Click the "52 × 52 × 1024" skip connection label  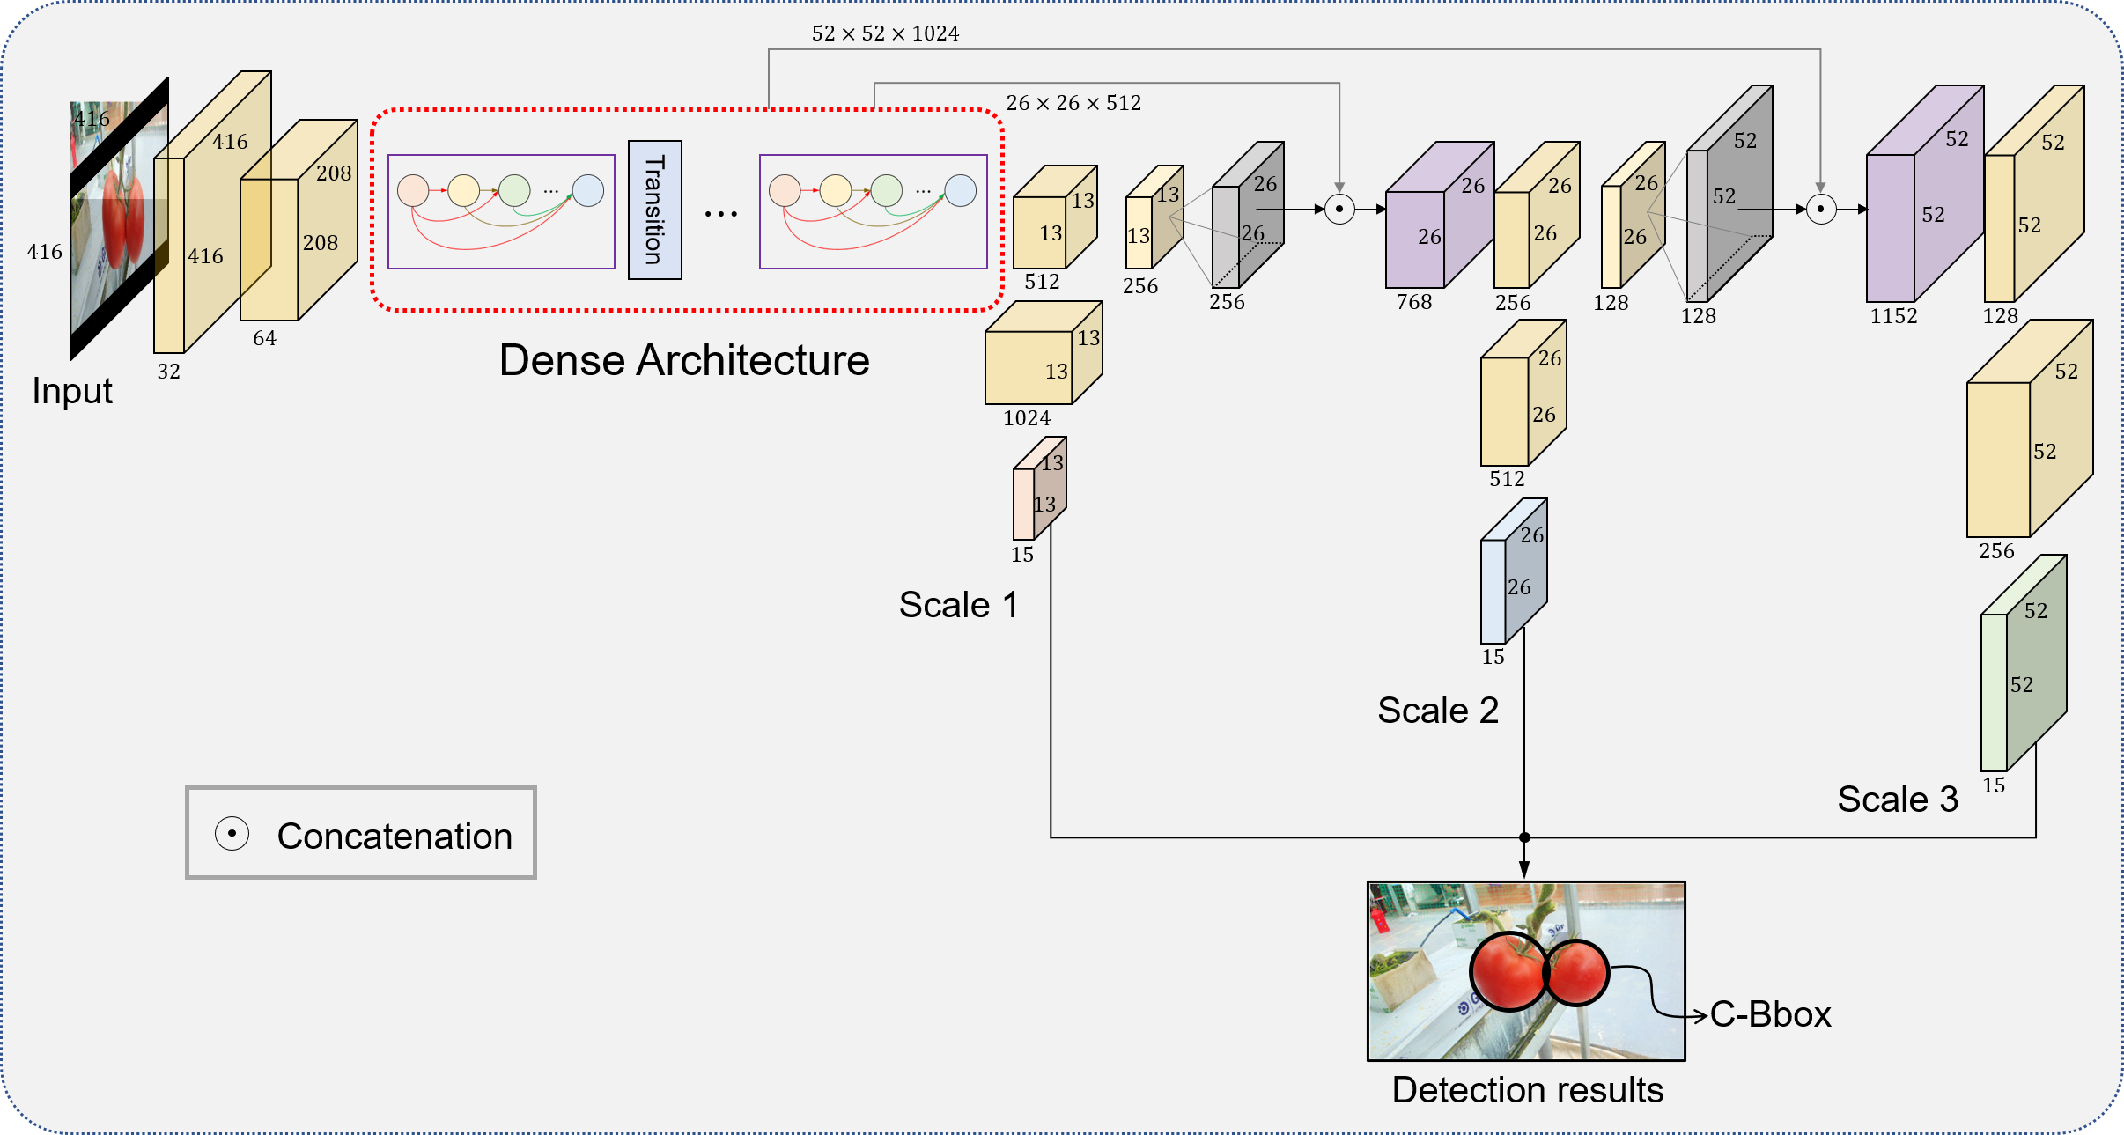[x=885, y=33]
